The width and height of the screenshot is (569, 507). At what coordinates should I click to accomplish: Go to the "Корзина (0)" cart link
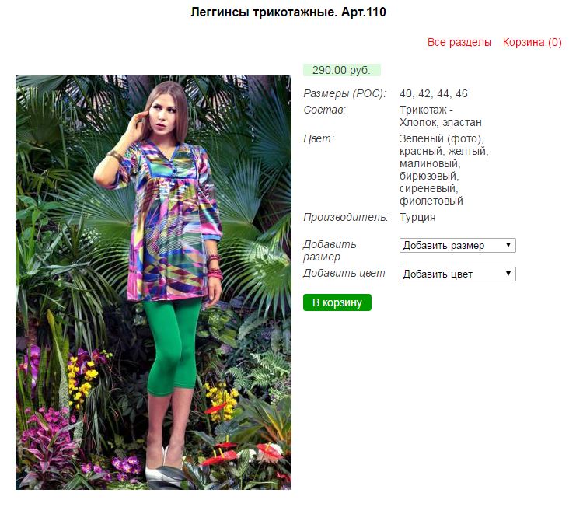click(x=532, y=42)
